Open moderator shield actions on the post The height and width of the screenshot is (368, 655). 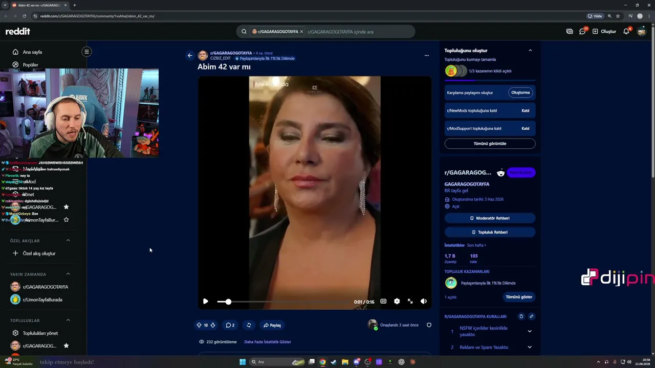point(429,325)
